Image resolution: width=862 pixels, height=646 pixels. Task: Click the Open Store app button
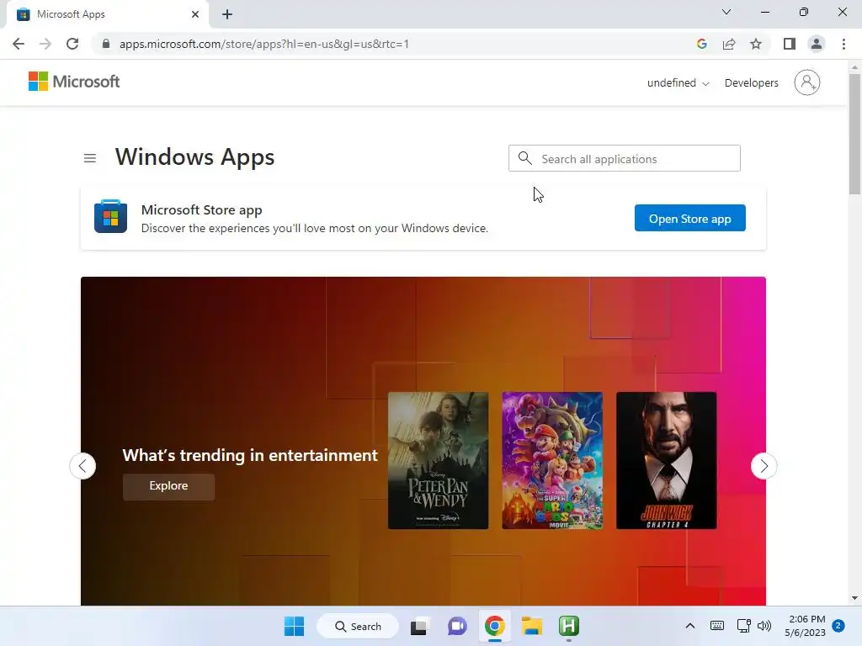pyautogui.click(x=690, y=218)
